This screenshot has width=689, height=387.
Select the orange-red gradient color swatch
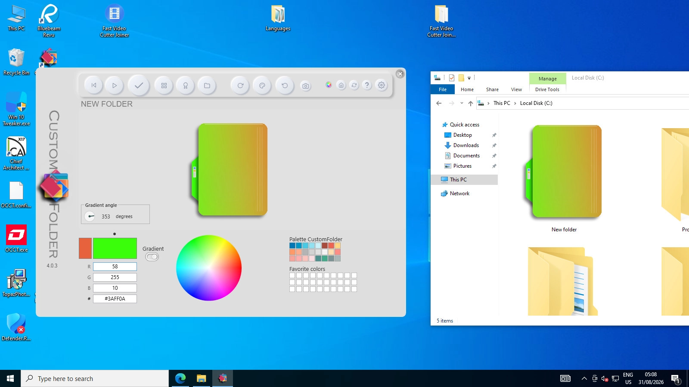click(85, 248)
